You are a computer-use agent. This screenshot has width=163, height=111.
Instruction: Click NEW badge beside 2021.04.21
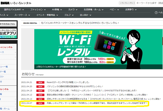pos(40,82)
